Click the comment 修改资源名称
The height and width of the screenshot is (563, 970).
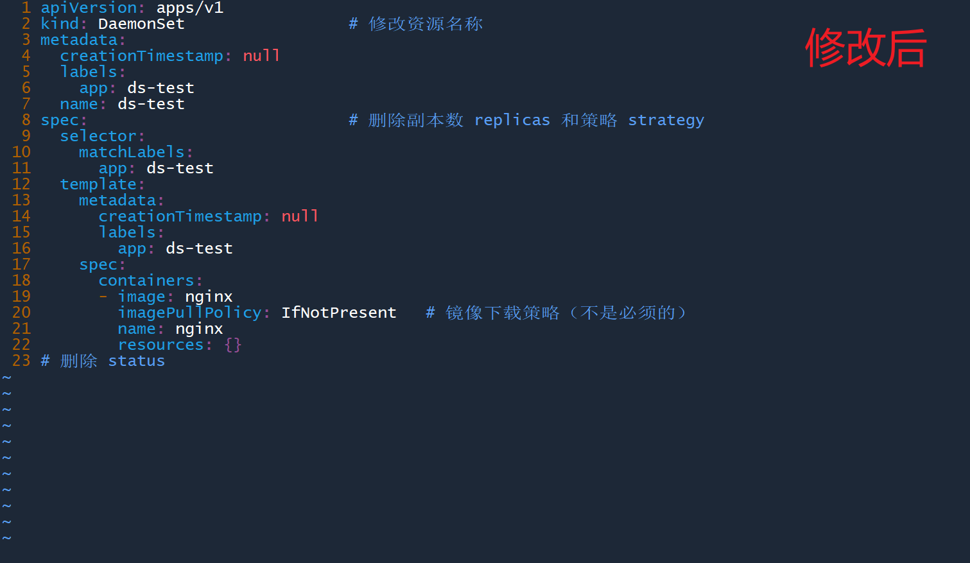[x=426, y=24]
